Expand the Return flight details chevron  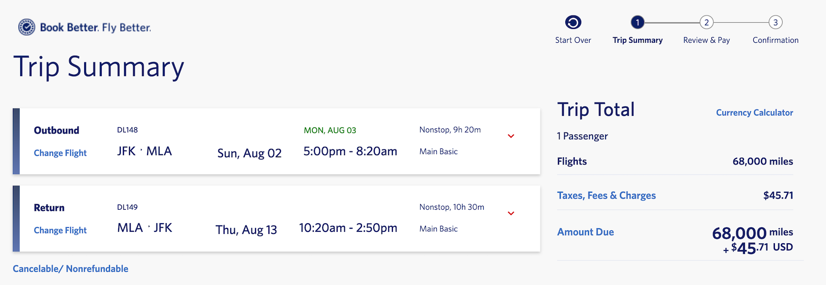tap(511, 213)
